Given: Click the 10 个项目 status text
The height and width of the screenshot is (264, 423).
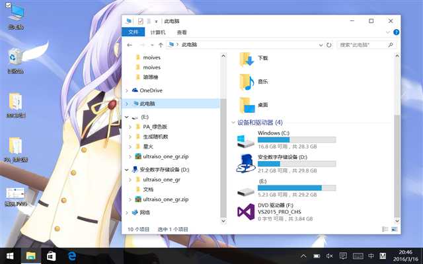Looking at the screenshot, I should coord(138,229).
